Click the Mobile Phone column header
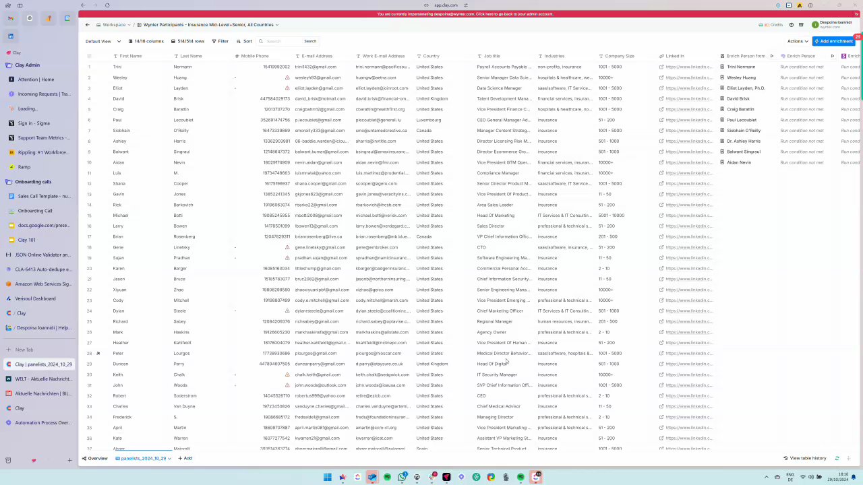 pyautogui.click(x=255, y=56)
